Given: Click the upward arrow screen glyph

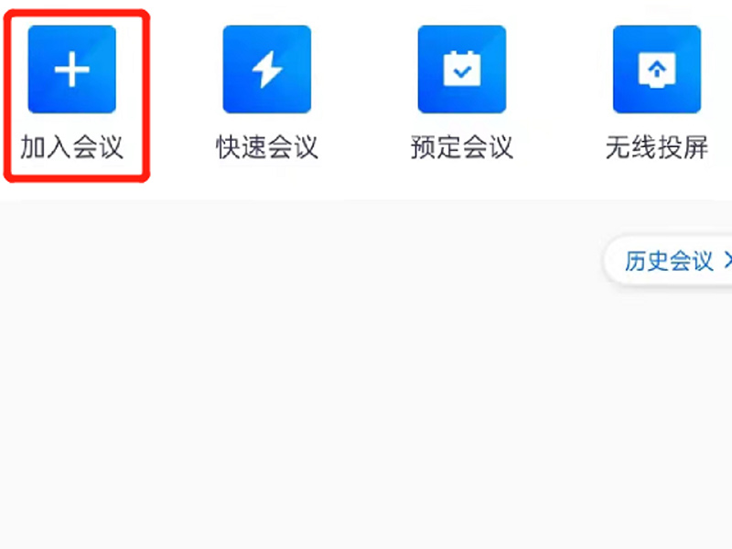Looking at the screenshot, I should [657, 70].
